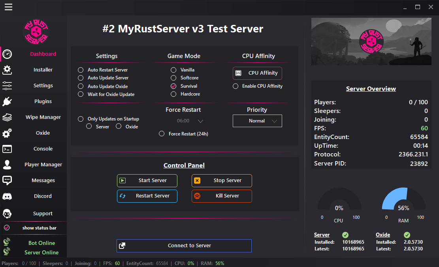This screenshot has width=439, height=267.
Task: Open the Dashboard menu item
Action: tap(43, 54)
